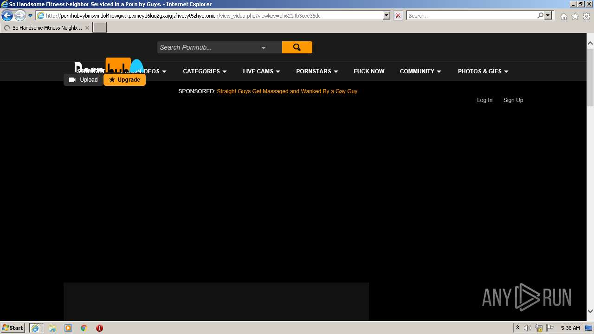
Task: Close the So Handsome Fitness Neighbor tab
Action: pos(87,28)
